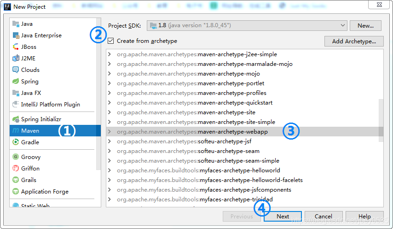Click the SDK folder icon in dropdown

[x=153, y=25]
